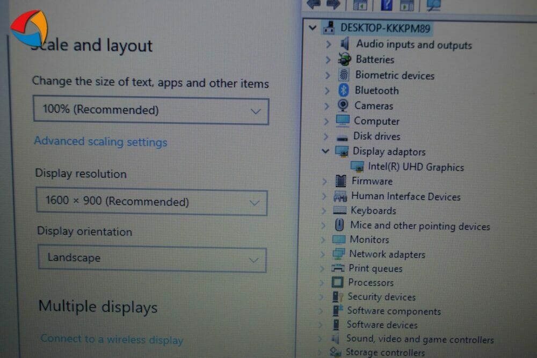Click the Audio inputs and outputs speaker icon
Image resolution: width=537 pixels, height=358 pixels.
pos(345,44)
